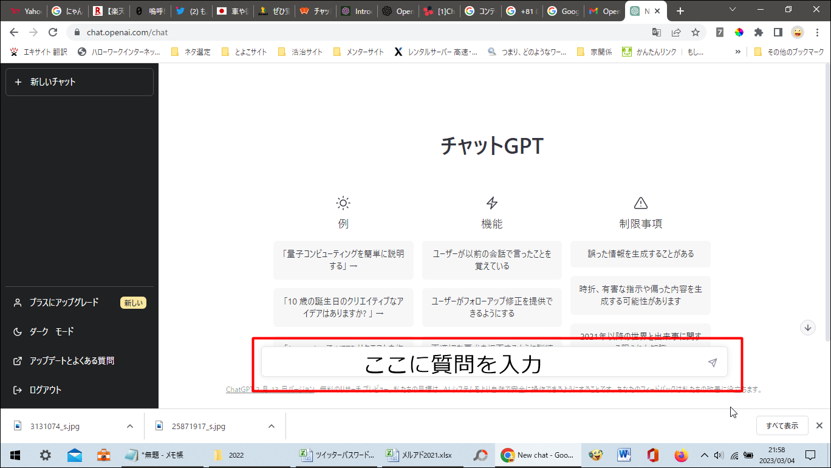Open the ハローワークインターネット bookmark
The width and height of the screenshot is (831, 468).
[x=119, y=52]
